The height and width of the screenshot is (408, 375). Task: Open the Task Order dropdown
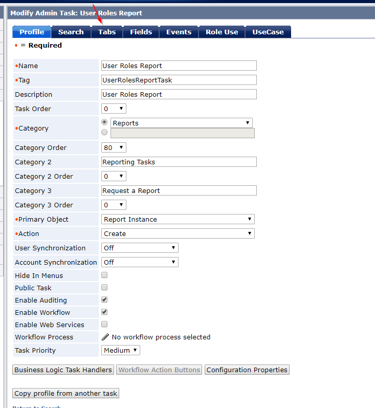114,109
